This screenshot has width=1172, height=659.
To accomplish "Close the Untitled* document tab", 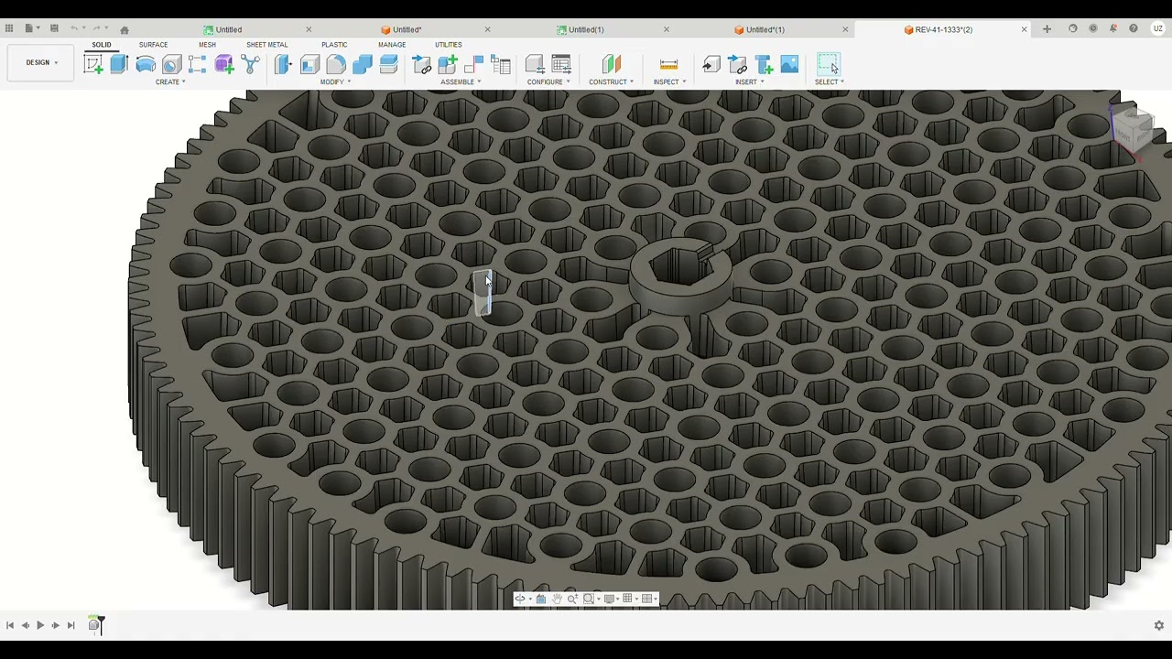I will (487, 29).
